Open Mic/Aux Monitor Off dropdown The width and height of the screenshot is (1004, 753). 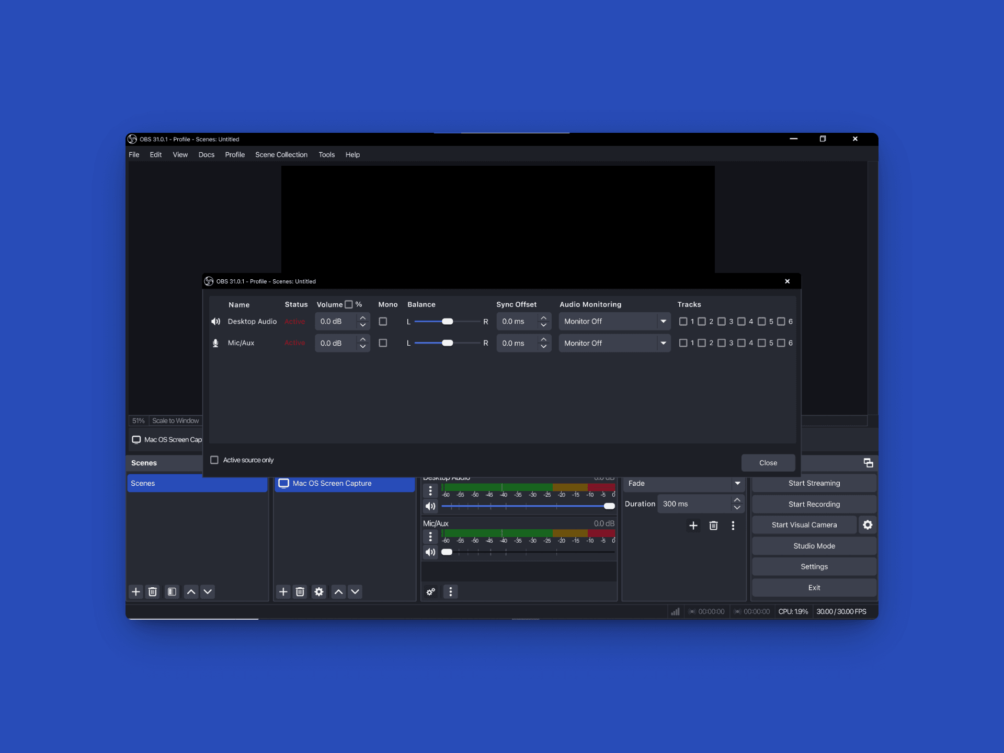point(614,343)
